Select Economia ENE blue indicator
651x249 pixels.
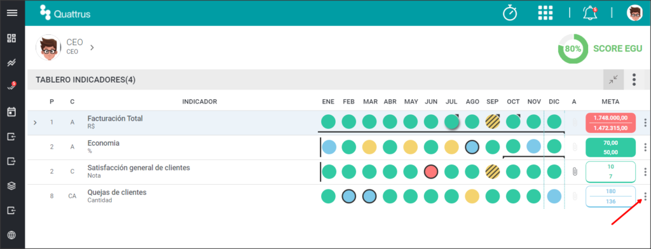pos(329,147)
